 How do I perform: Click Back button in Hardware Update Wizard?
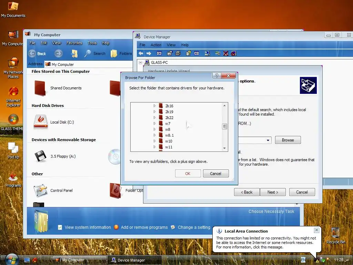coord(247,192)
